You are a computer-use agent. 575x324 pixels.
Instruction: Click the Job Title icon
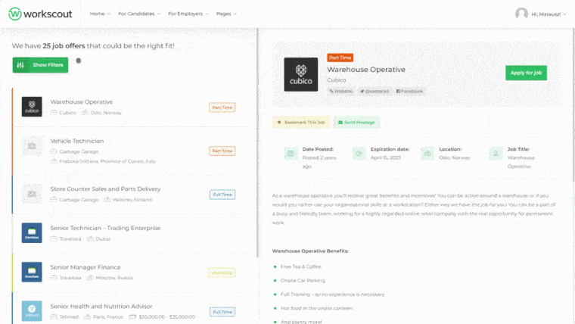point(496,153)
